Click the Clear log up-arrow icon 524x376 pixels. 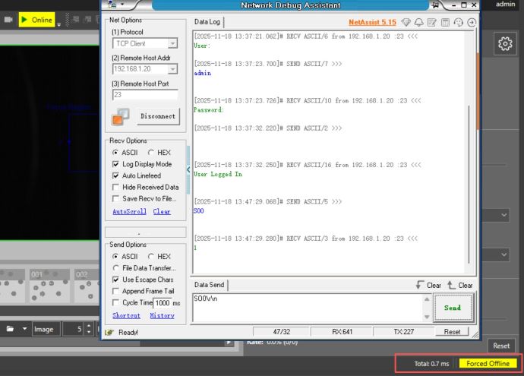point(451,285)
